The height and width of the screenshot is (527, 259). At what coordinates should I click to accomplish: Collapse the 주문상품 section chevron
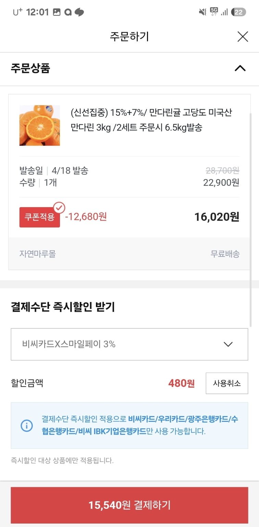(x=240, y=68)
